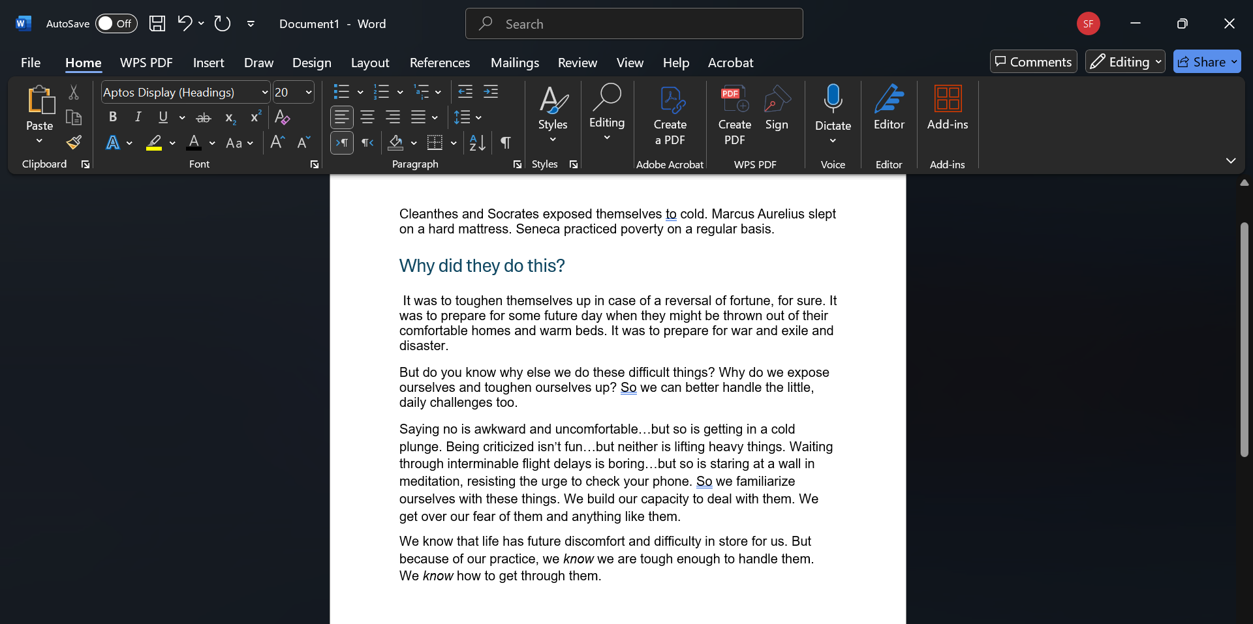Open the Insert ribbon tab
The height and width of the screenshot is (624, 1253).
[x=208, y=63]
